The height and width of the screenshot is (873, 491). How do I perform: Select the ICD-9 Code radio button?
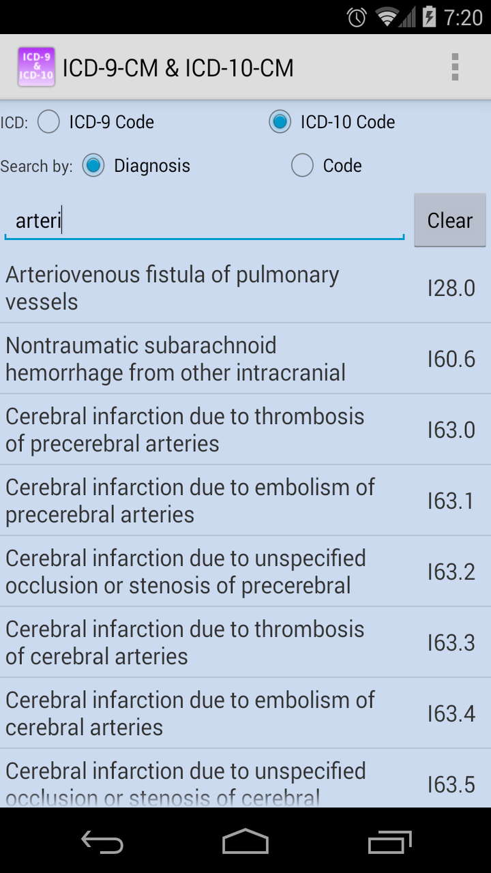click(48, 121)
